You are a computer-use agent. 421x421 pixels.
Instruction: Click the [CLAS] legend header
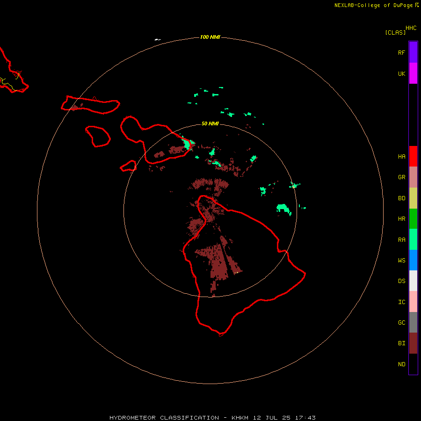point(395,33)
